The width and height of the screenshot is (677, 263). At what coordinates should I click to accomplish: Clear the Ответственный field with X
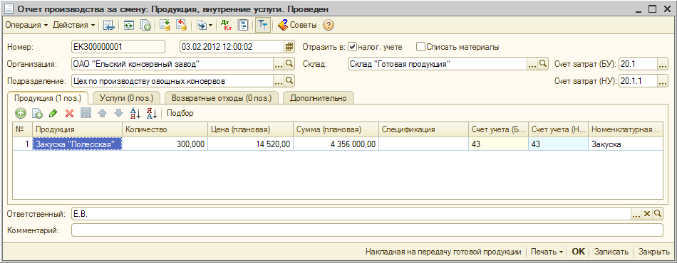click(647, 213)
